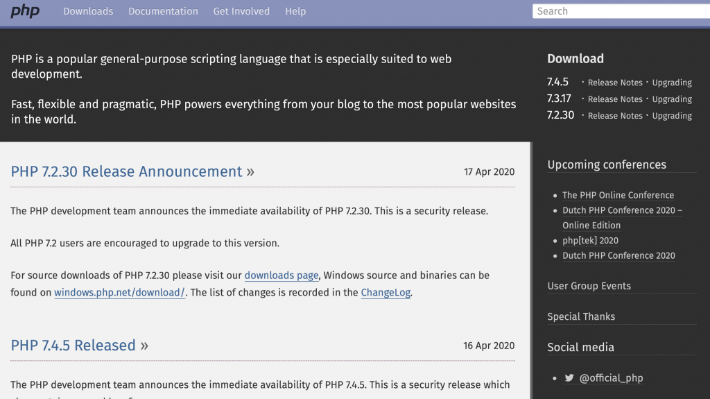Open Upgrading guide for 7.4.5
This screenshot has height=399, width=710.
[x=672, y=83]
